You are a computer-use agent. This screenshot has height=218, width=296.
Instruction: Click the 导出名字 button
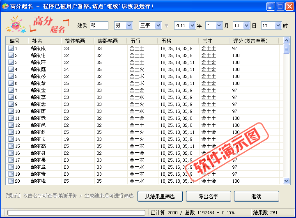coord(209,196)
